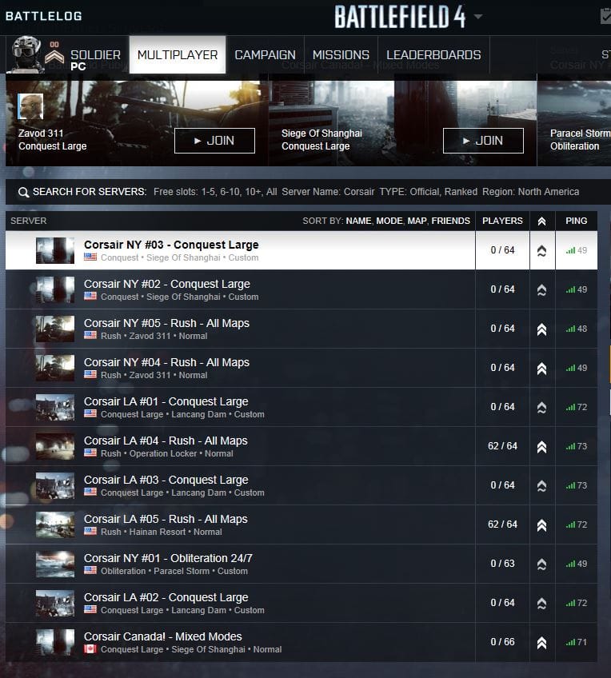Image resolution: width=611 pixels, height=678 pixels.
Task: Select Corsair LA #01 - Conquest Large server
Action: pyautogui.click(x=166, y=401)
